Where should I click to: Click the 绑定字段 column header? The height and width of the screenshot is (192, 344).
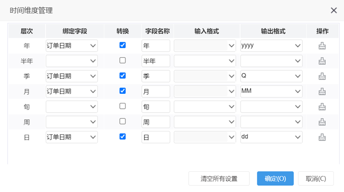click(x=75, y=31)
